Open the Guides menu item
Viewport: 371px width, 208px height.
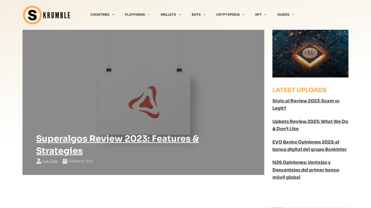tap(283, 15)
